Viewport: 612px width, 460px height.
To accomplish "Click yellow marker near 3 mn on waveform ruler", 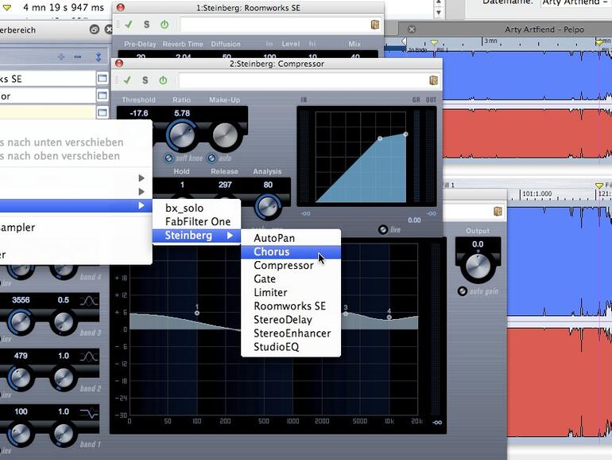I will point(434,42).
